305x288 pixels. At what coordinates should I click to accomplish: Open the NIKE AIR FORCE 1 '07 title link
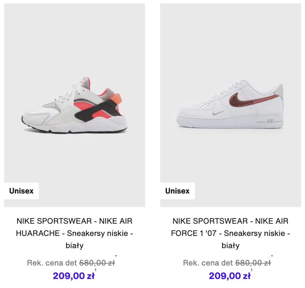click(x=231, y=233)
